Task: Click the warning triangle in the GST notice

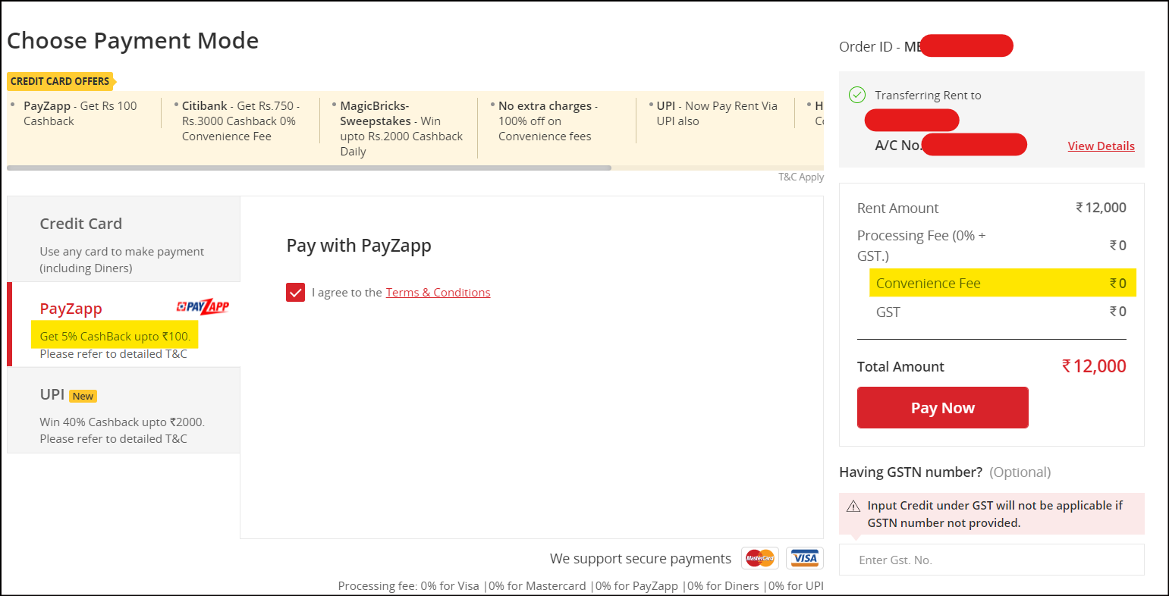Action: point(853,505)
